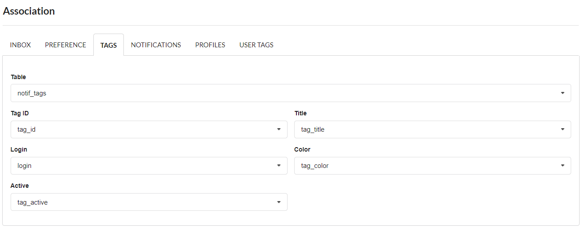Screen dimensions: 584x232
Task: Open the Tag ID dropdown showing tag_id
Action: (x=149, y=129)
